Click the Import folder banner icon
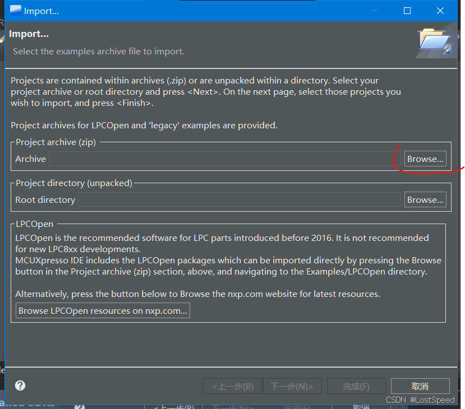This screenshot has width=465, height=409. click(435, 41)
